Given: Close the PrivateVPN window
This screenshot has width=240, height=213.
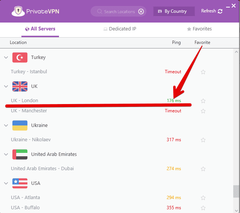Looking at the screenshot, I should [x=234, y=6].
